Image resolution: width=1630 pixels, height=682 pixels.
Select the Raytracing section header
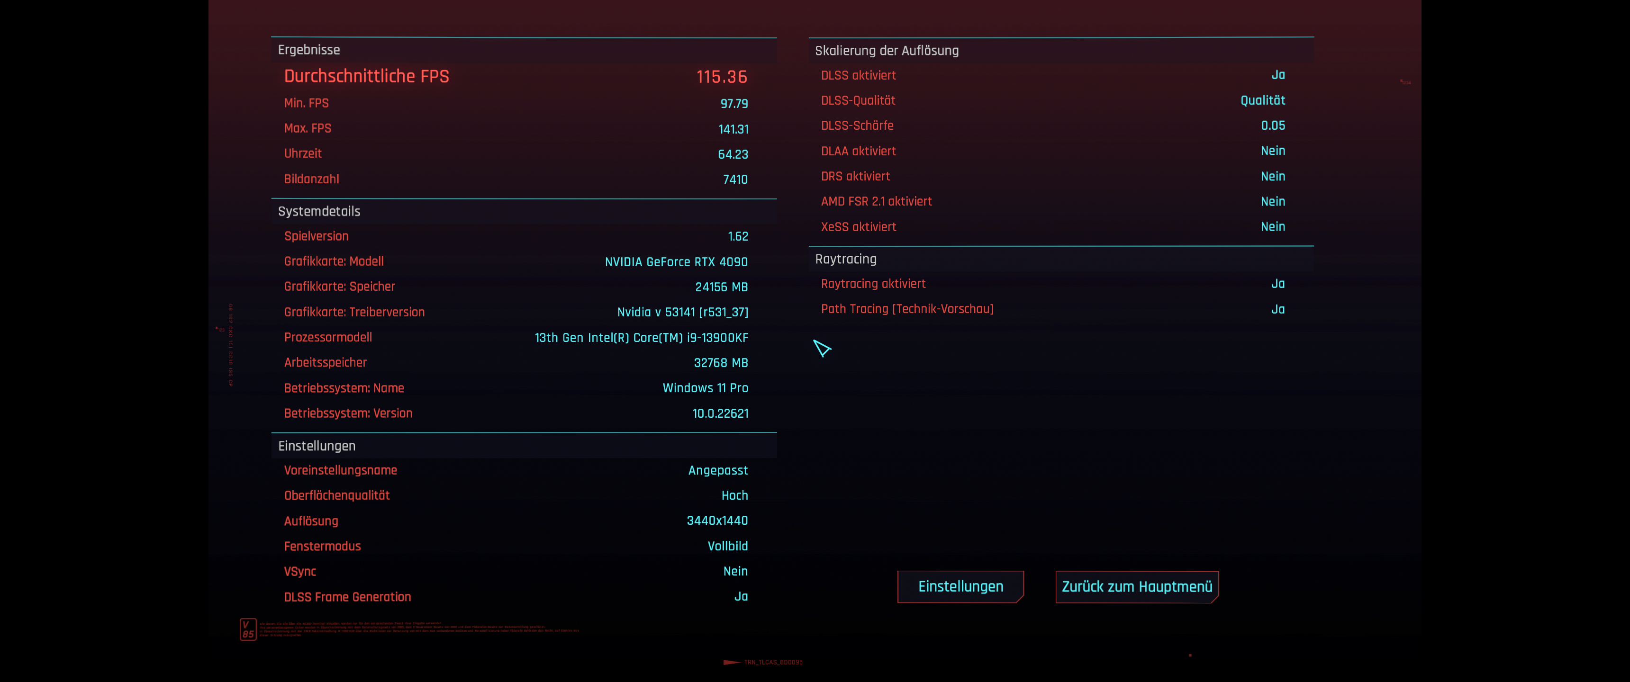point(845,259)
